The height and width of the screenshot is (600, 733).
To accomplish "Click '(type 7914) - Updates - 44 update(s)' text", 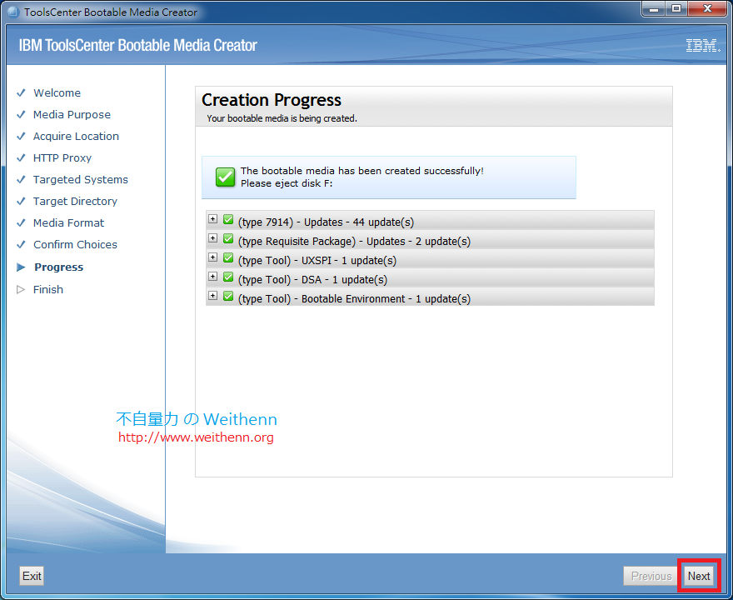I will pyautogui.click(x=326, y=222).
